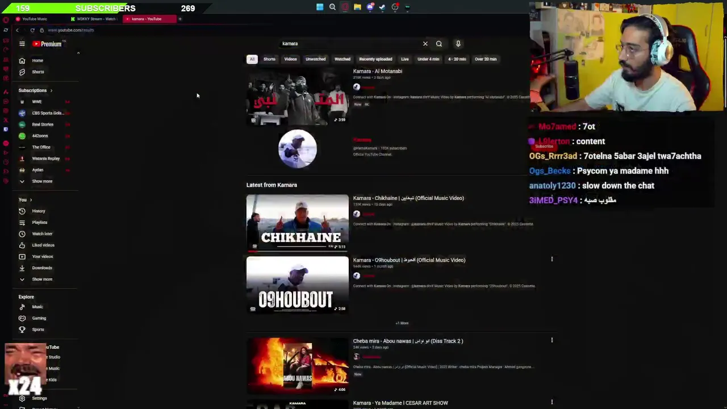Open Kamara - Al Motanabi video title
727x409 pixels.
coord(378,71)
